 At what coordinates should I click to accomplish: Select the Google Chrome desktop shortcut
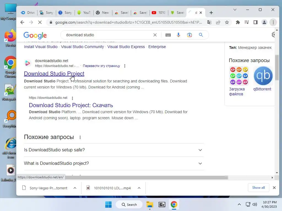(x=10, y=67)
